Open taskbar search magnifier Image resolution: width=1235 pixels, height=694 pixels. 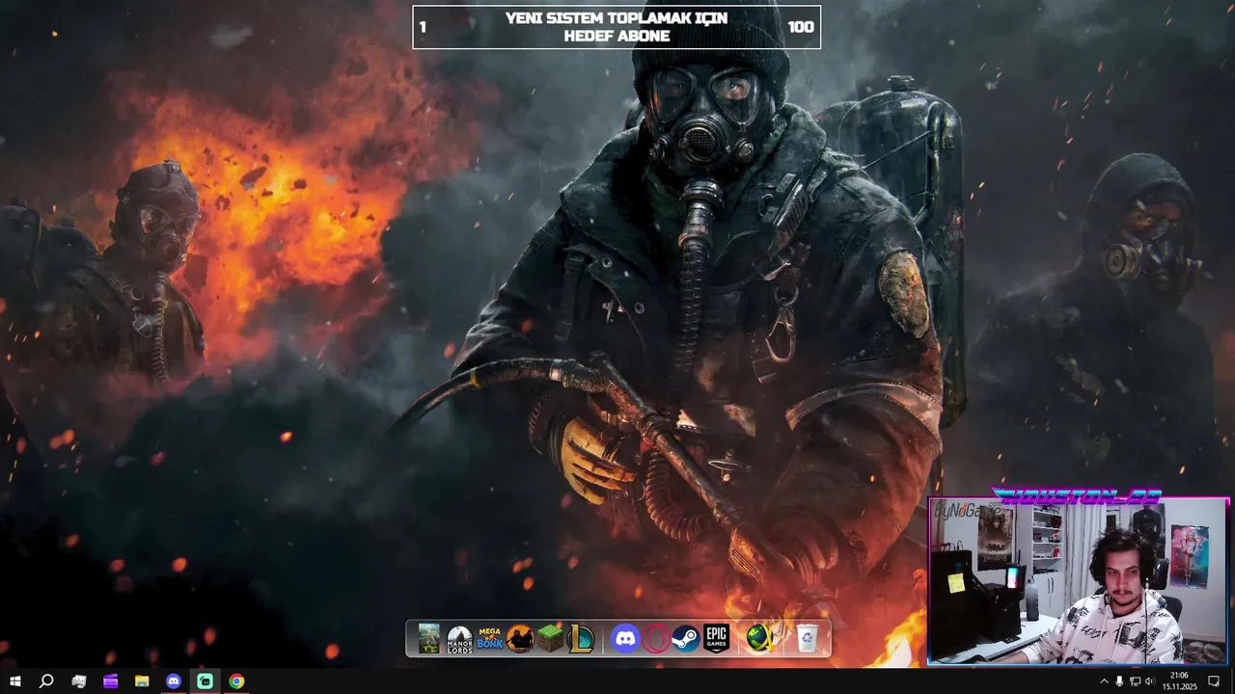46,681
